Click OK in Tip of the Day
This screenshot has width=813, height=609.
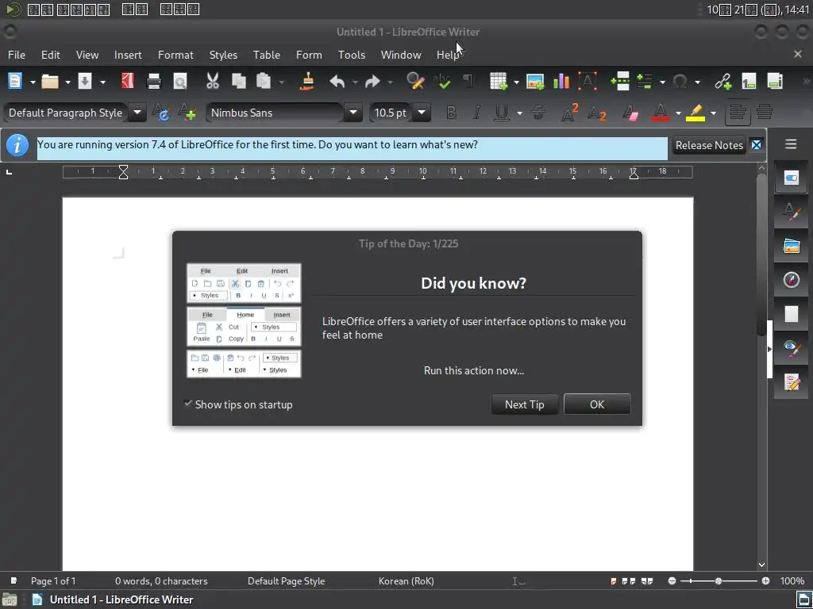pos(597,404)
